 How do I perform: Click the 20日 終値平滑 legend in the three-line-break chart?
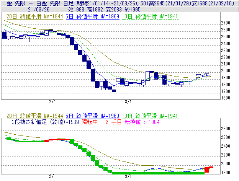[x=35, y=116]
